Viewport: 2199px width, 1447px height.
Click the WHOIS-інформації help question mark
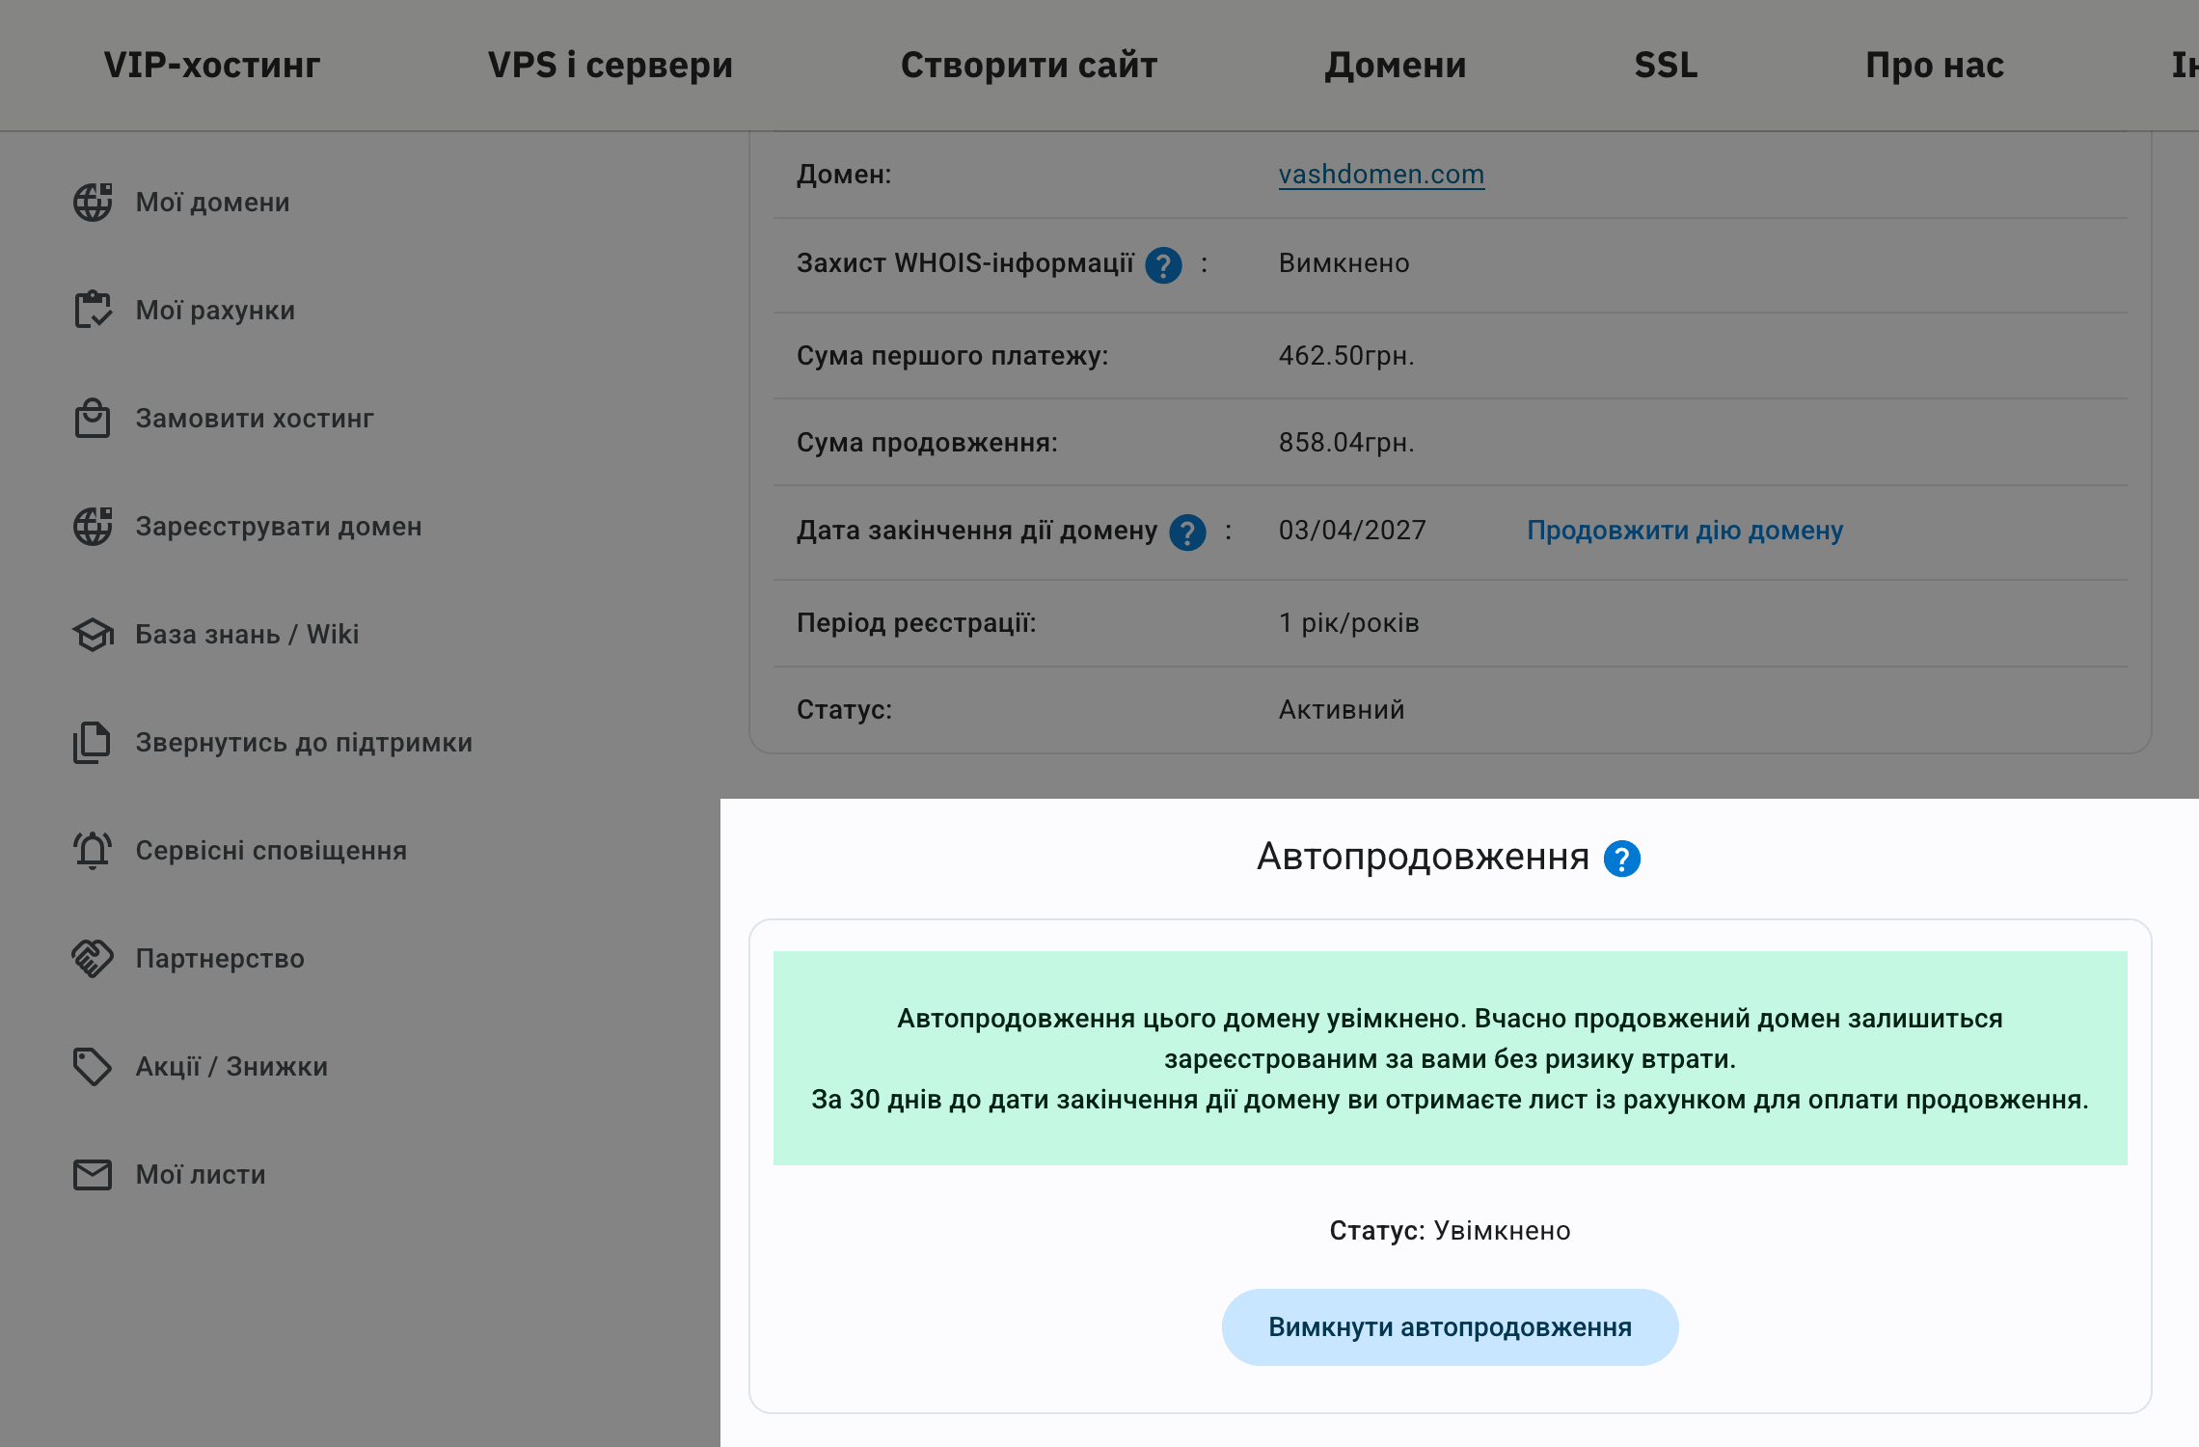[1163, 266]
